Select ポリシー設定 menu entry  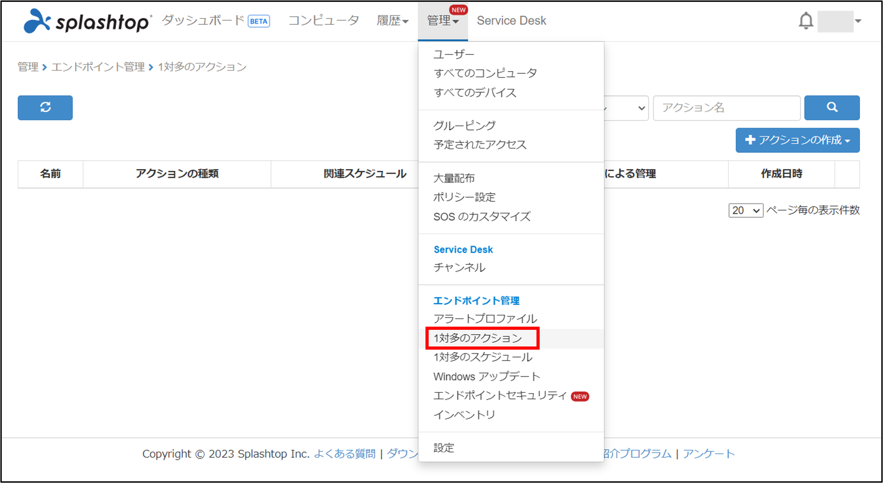[x=464, y=197]
